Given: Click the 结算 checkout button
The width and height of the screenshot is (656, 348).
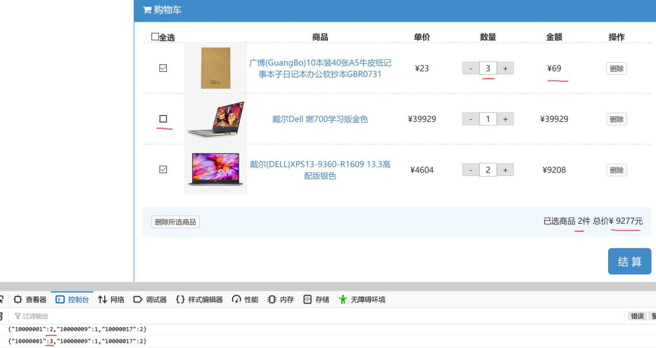Looking at the screenshot, I should point(630,261).
